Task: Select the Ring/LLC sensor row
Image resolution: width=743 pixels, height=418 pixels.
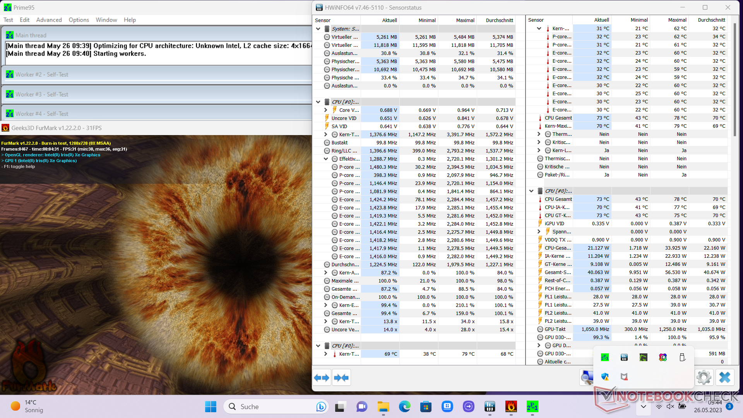Action: (414, 151)
